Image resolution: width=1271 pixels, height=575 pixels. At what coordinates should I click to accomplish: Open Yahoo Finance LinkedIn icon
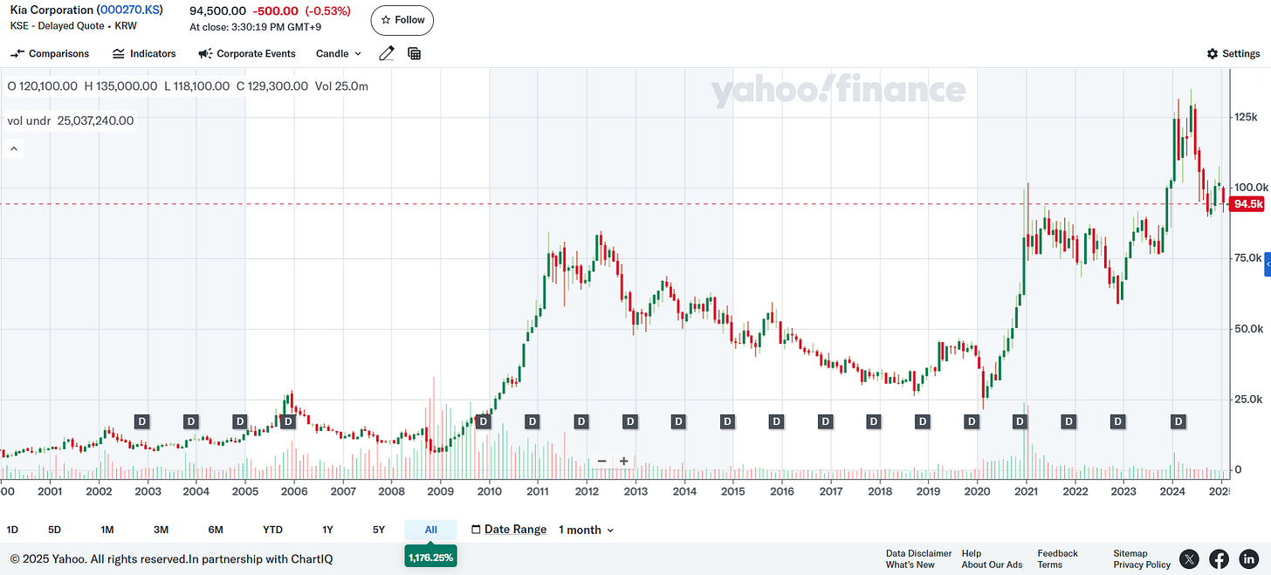pos(1249,559)
